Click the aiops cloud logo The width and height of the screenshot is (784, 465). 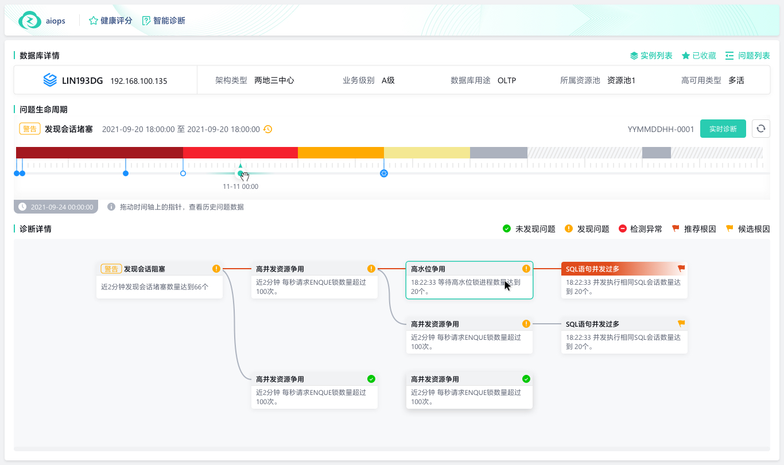tap(30, 21)
